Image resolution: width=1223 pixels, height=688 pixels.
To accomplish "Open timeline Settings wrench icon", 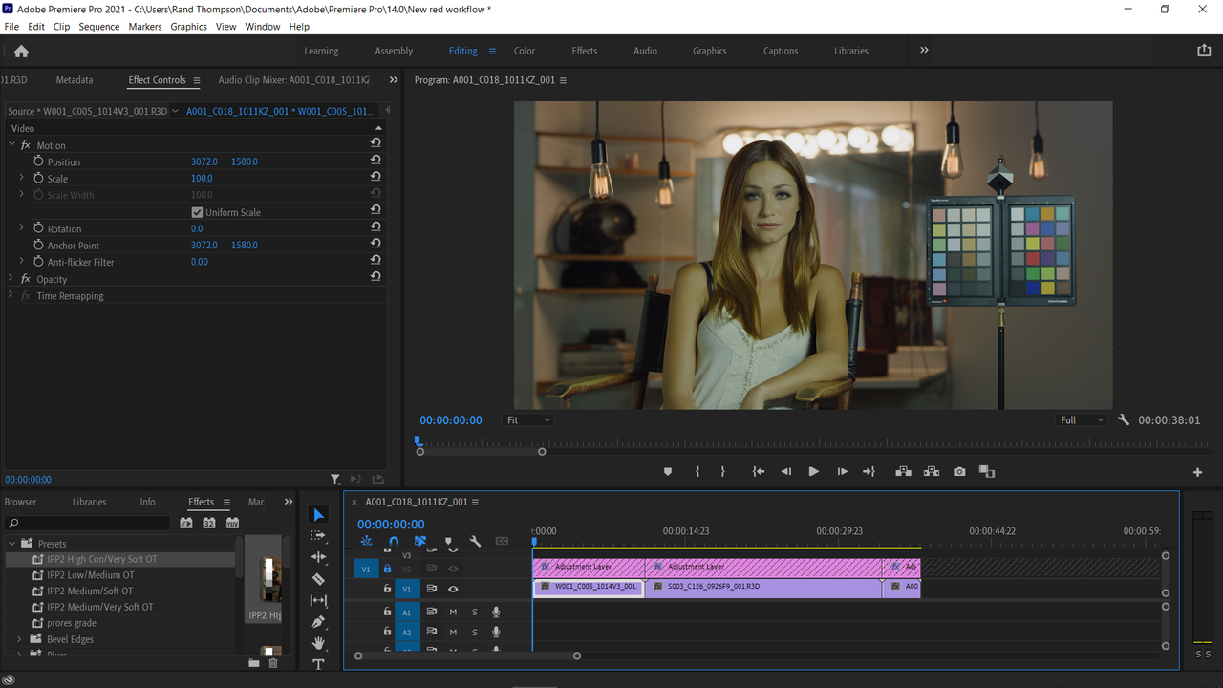I will click(475, 541).
